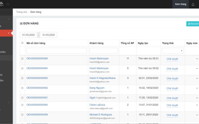Click the Mã số đơn hàng column header
The height and width of the screenshot is (124, 199).
[x=36, y=43]
